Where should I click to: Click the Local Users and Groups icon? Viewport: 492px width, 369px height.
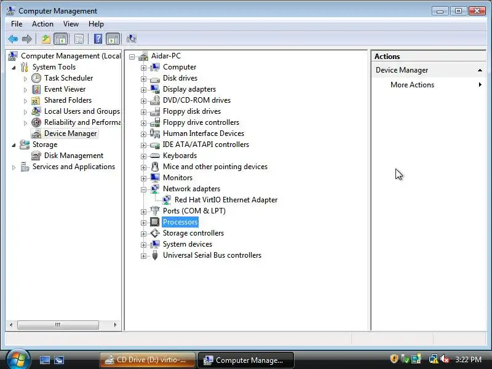(x=36, y=111)
